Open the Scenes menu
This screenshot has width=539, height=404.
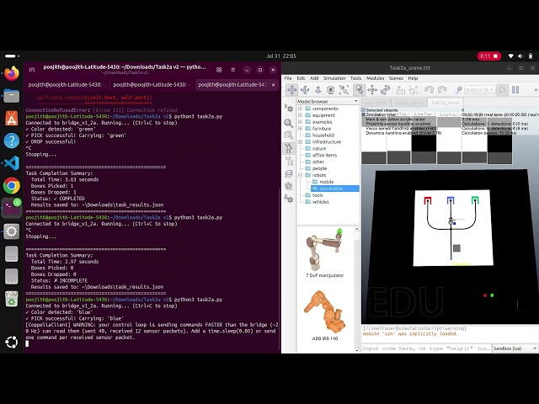coord(396,78)
